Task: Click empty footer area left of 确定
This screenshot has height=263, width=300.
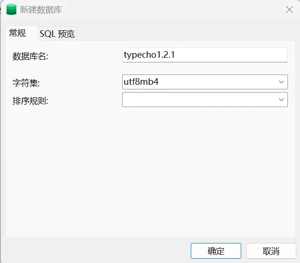Action: [93, 251]
